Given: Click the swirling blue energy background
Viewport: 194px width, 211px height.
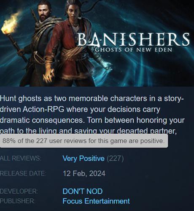Looking at the screenshot, I should click(x=155, y=68).
